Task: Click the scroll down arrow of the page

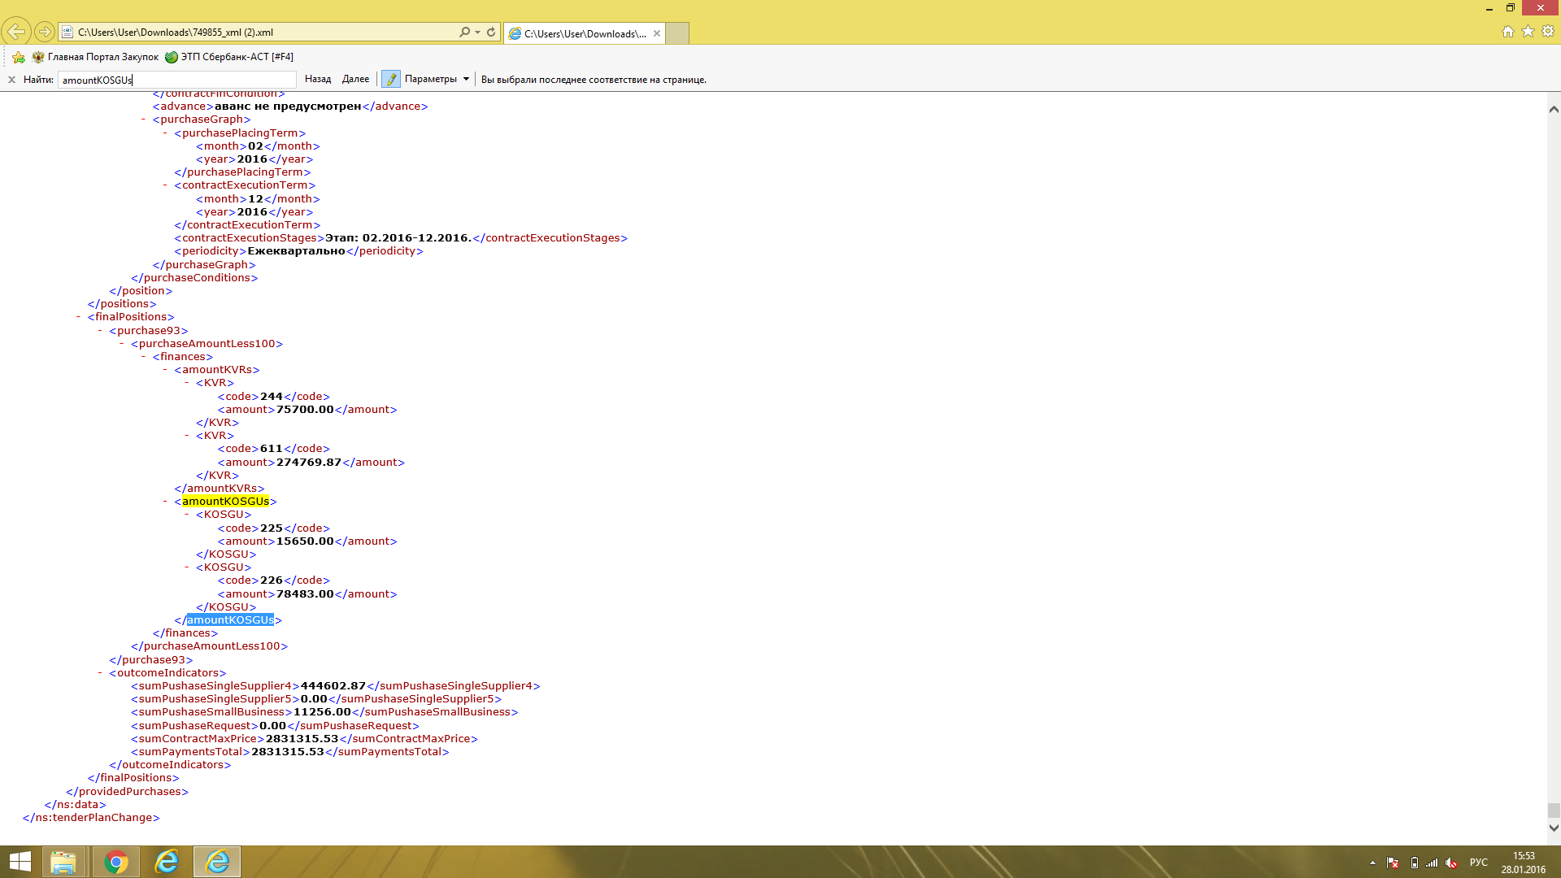Action: 1554,828
